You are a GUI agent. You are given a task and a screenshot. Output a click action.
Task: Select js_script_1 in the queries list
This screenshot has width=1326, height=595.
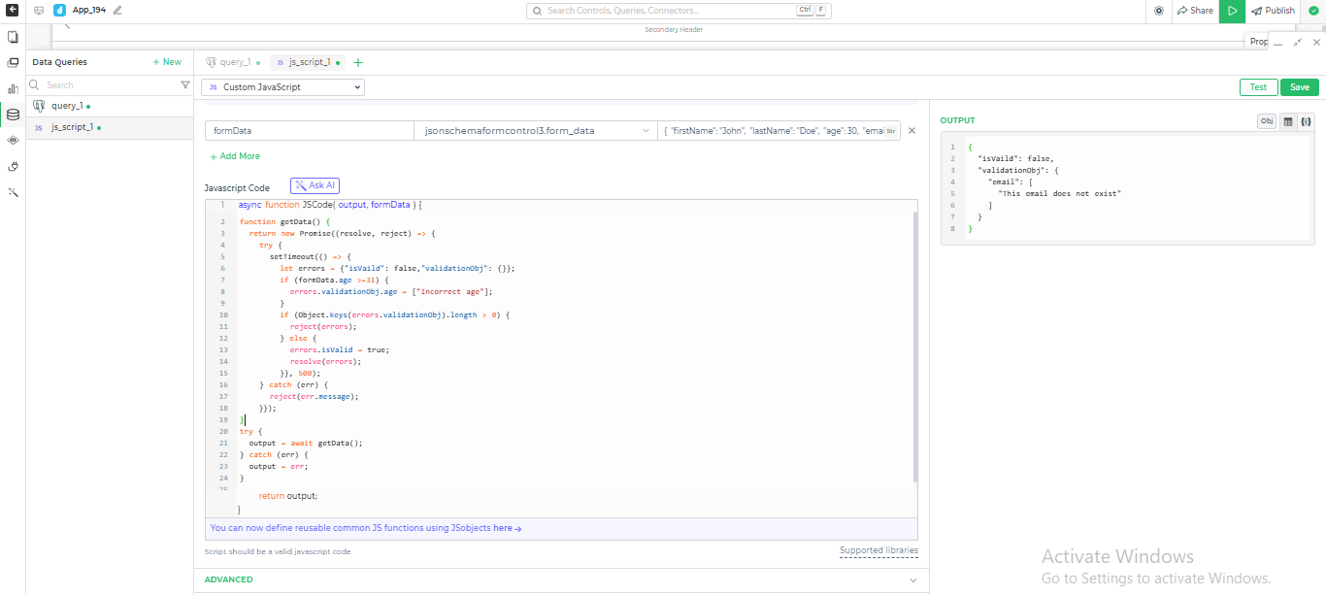point(73,127)
